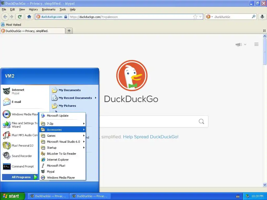This screenshot has height=200, width=267.
Task: Open the DuckDuckGo hamburger menu
Action: [x=257, y=44]
